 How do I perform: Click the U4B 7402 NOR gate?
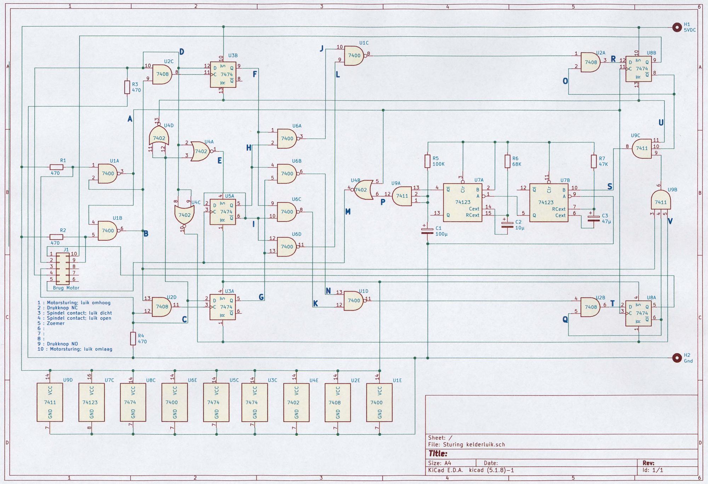point(362,190)
